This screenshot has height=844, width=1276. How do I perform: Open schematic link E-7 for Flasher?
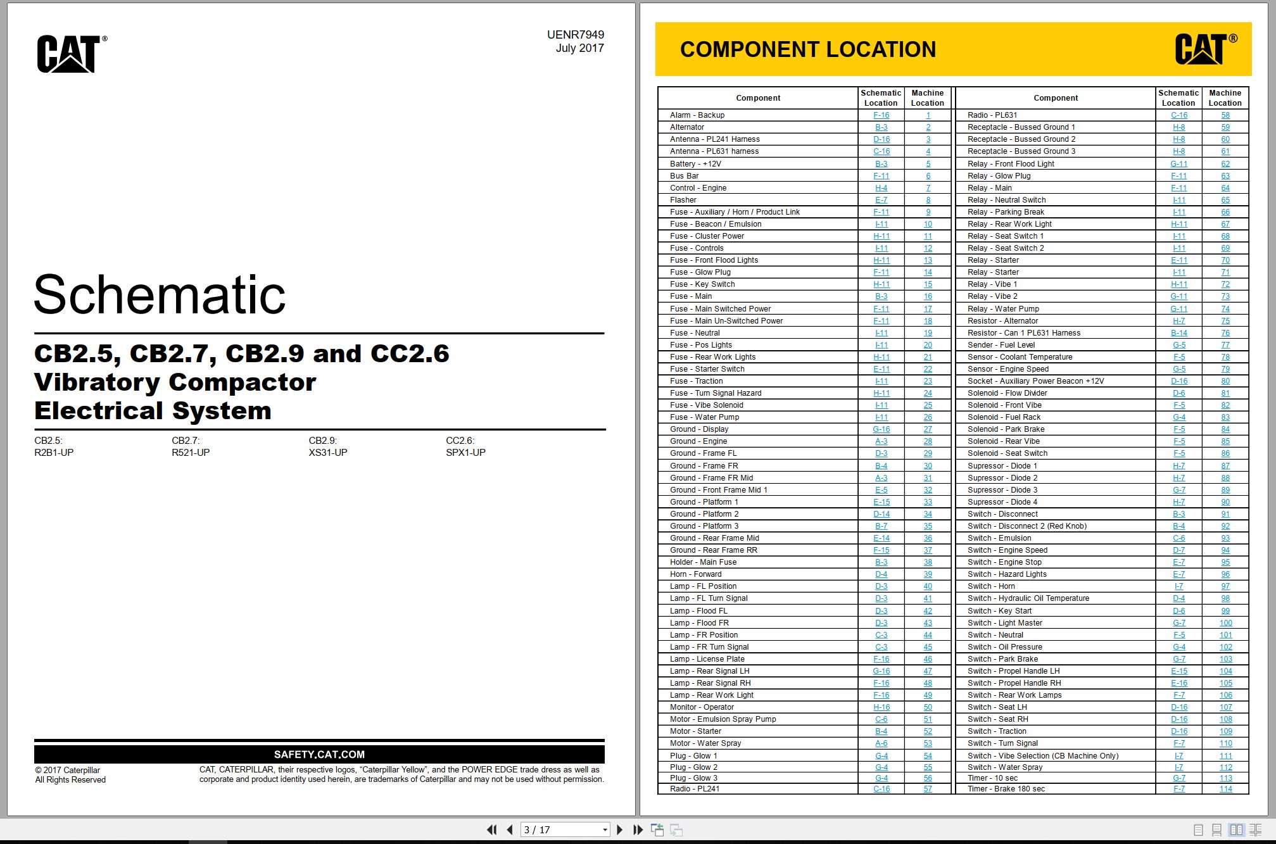[x=881, y=200]
